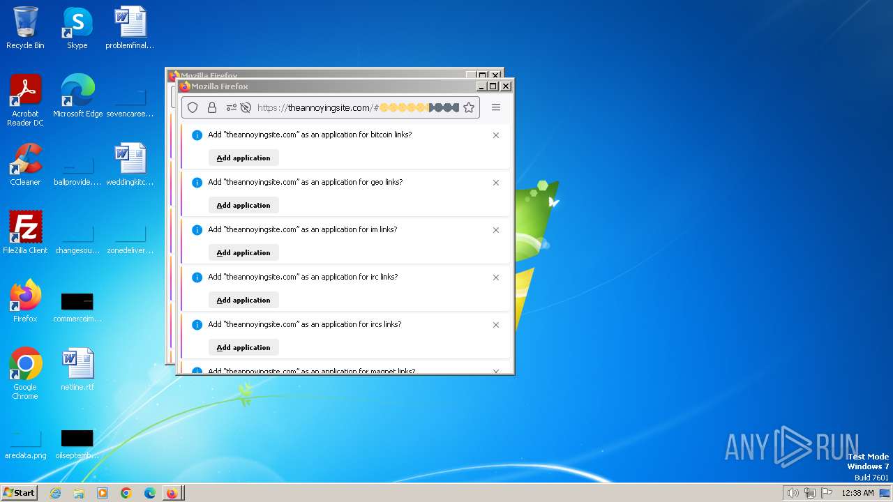The image size is (893, 502).
Task: Click info icon of irc links prompt
Action: point(197,277)
